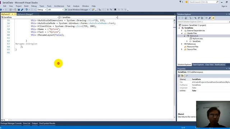Click the Sign in link
230x129 pixels.
point(224,6)
